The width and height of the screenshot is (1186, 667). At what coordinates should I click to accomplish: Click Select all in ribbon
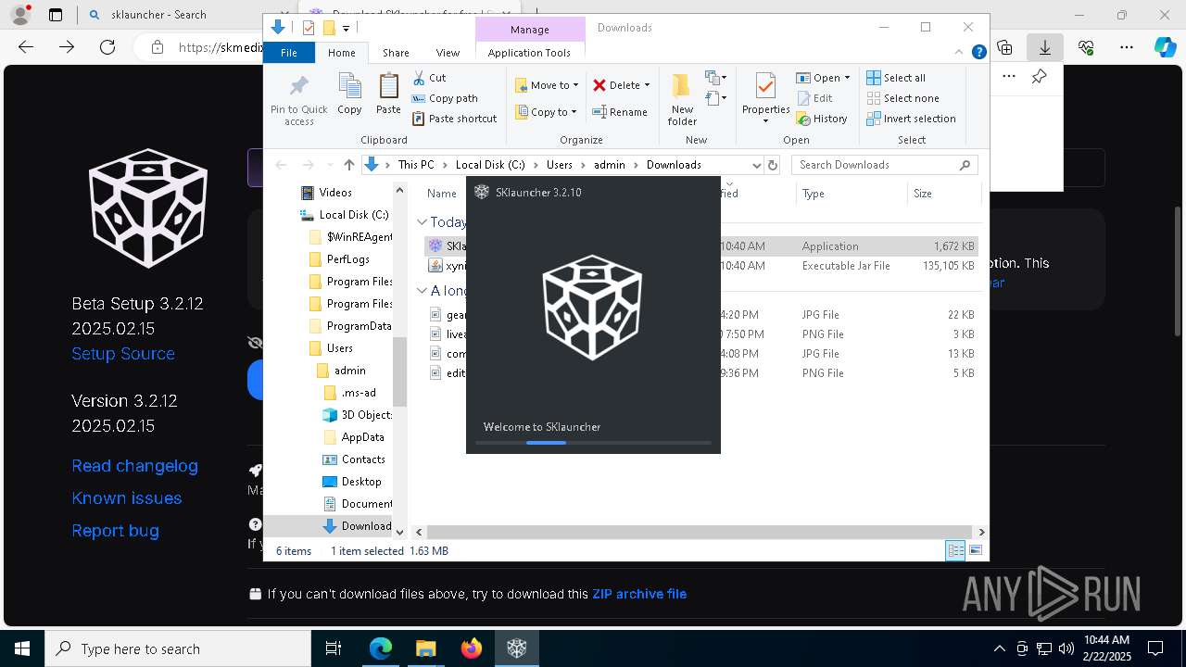896,78
